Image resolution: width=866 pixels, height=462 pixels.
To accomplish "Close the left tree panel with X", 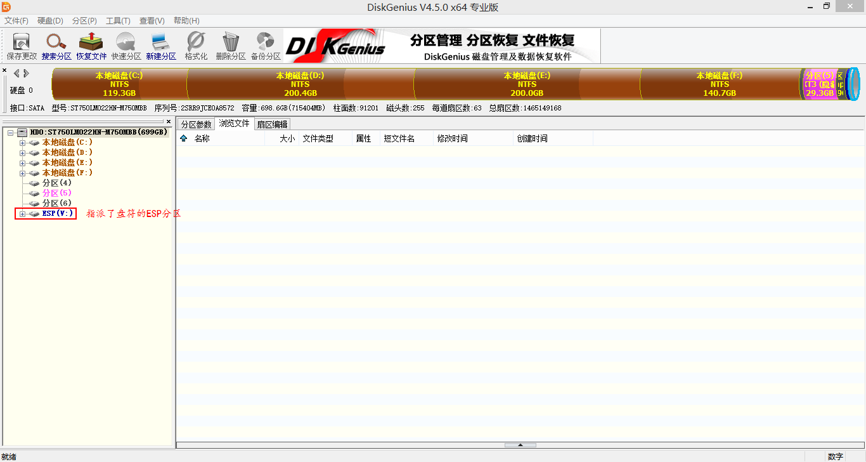I will click(x=169, y=121).
